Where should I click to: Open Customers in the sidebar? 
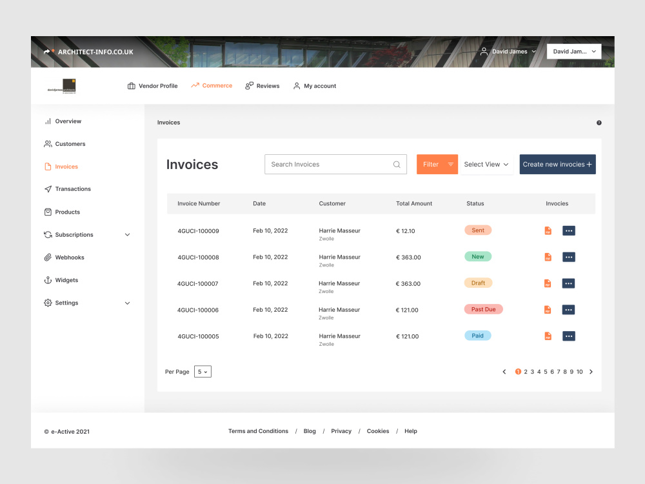(x=64, y=144)
